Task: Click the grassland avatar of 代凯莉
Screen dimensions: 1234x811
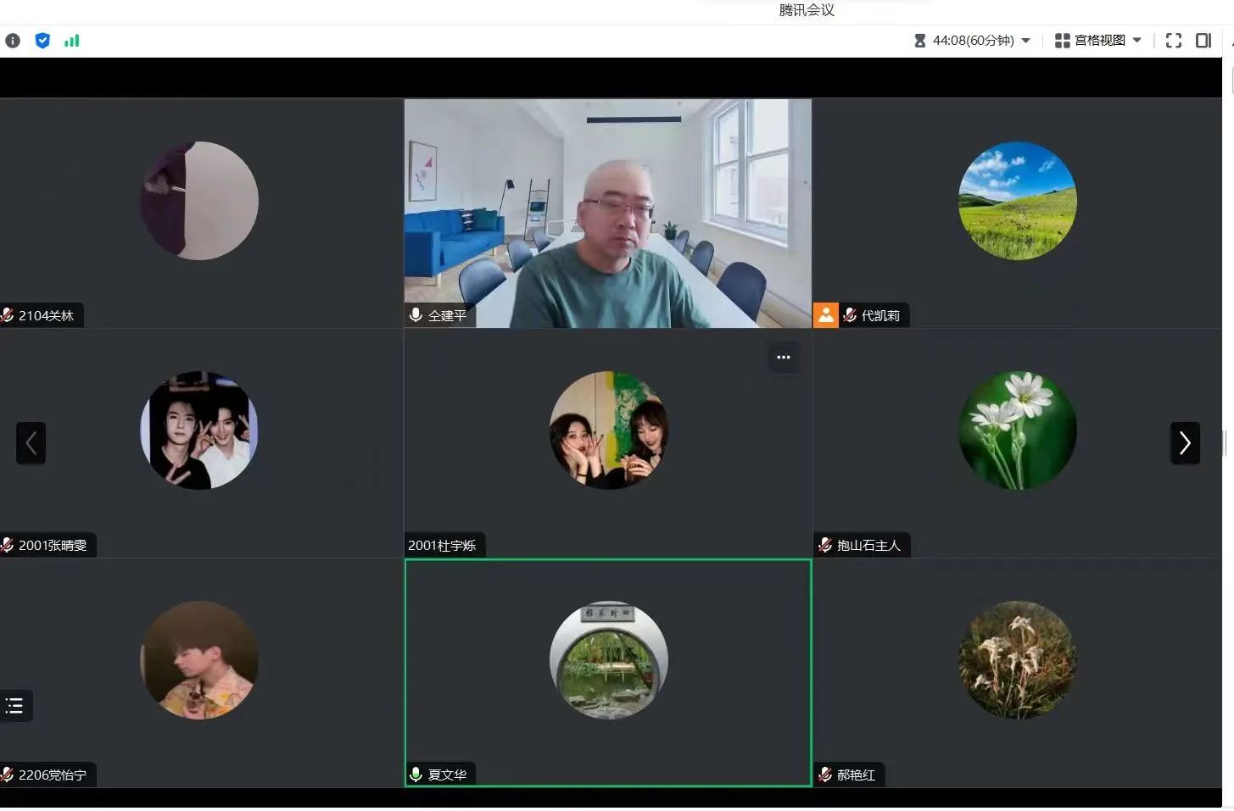Action: (1017, 201)
